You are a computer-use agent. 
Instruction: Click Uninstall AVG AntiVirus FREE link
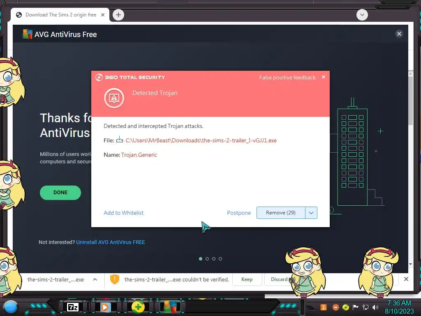(x=111, y=242)
